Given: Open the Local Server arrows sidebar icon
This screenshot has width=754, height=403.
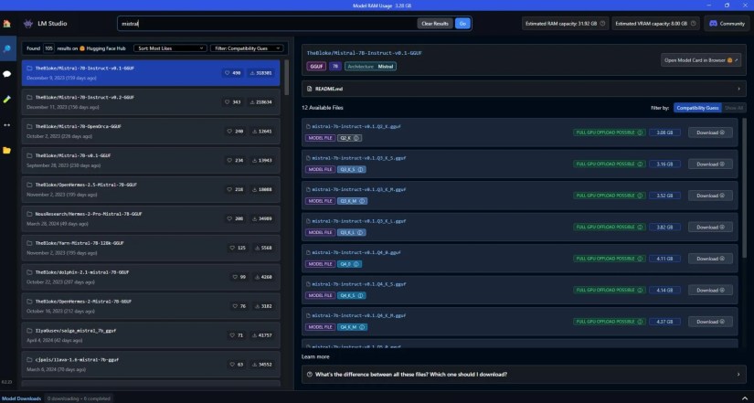Looking at the screenshot, I should (x=6, y=125).
